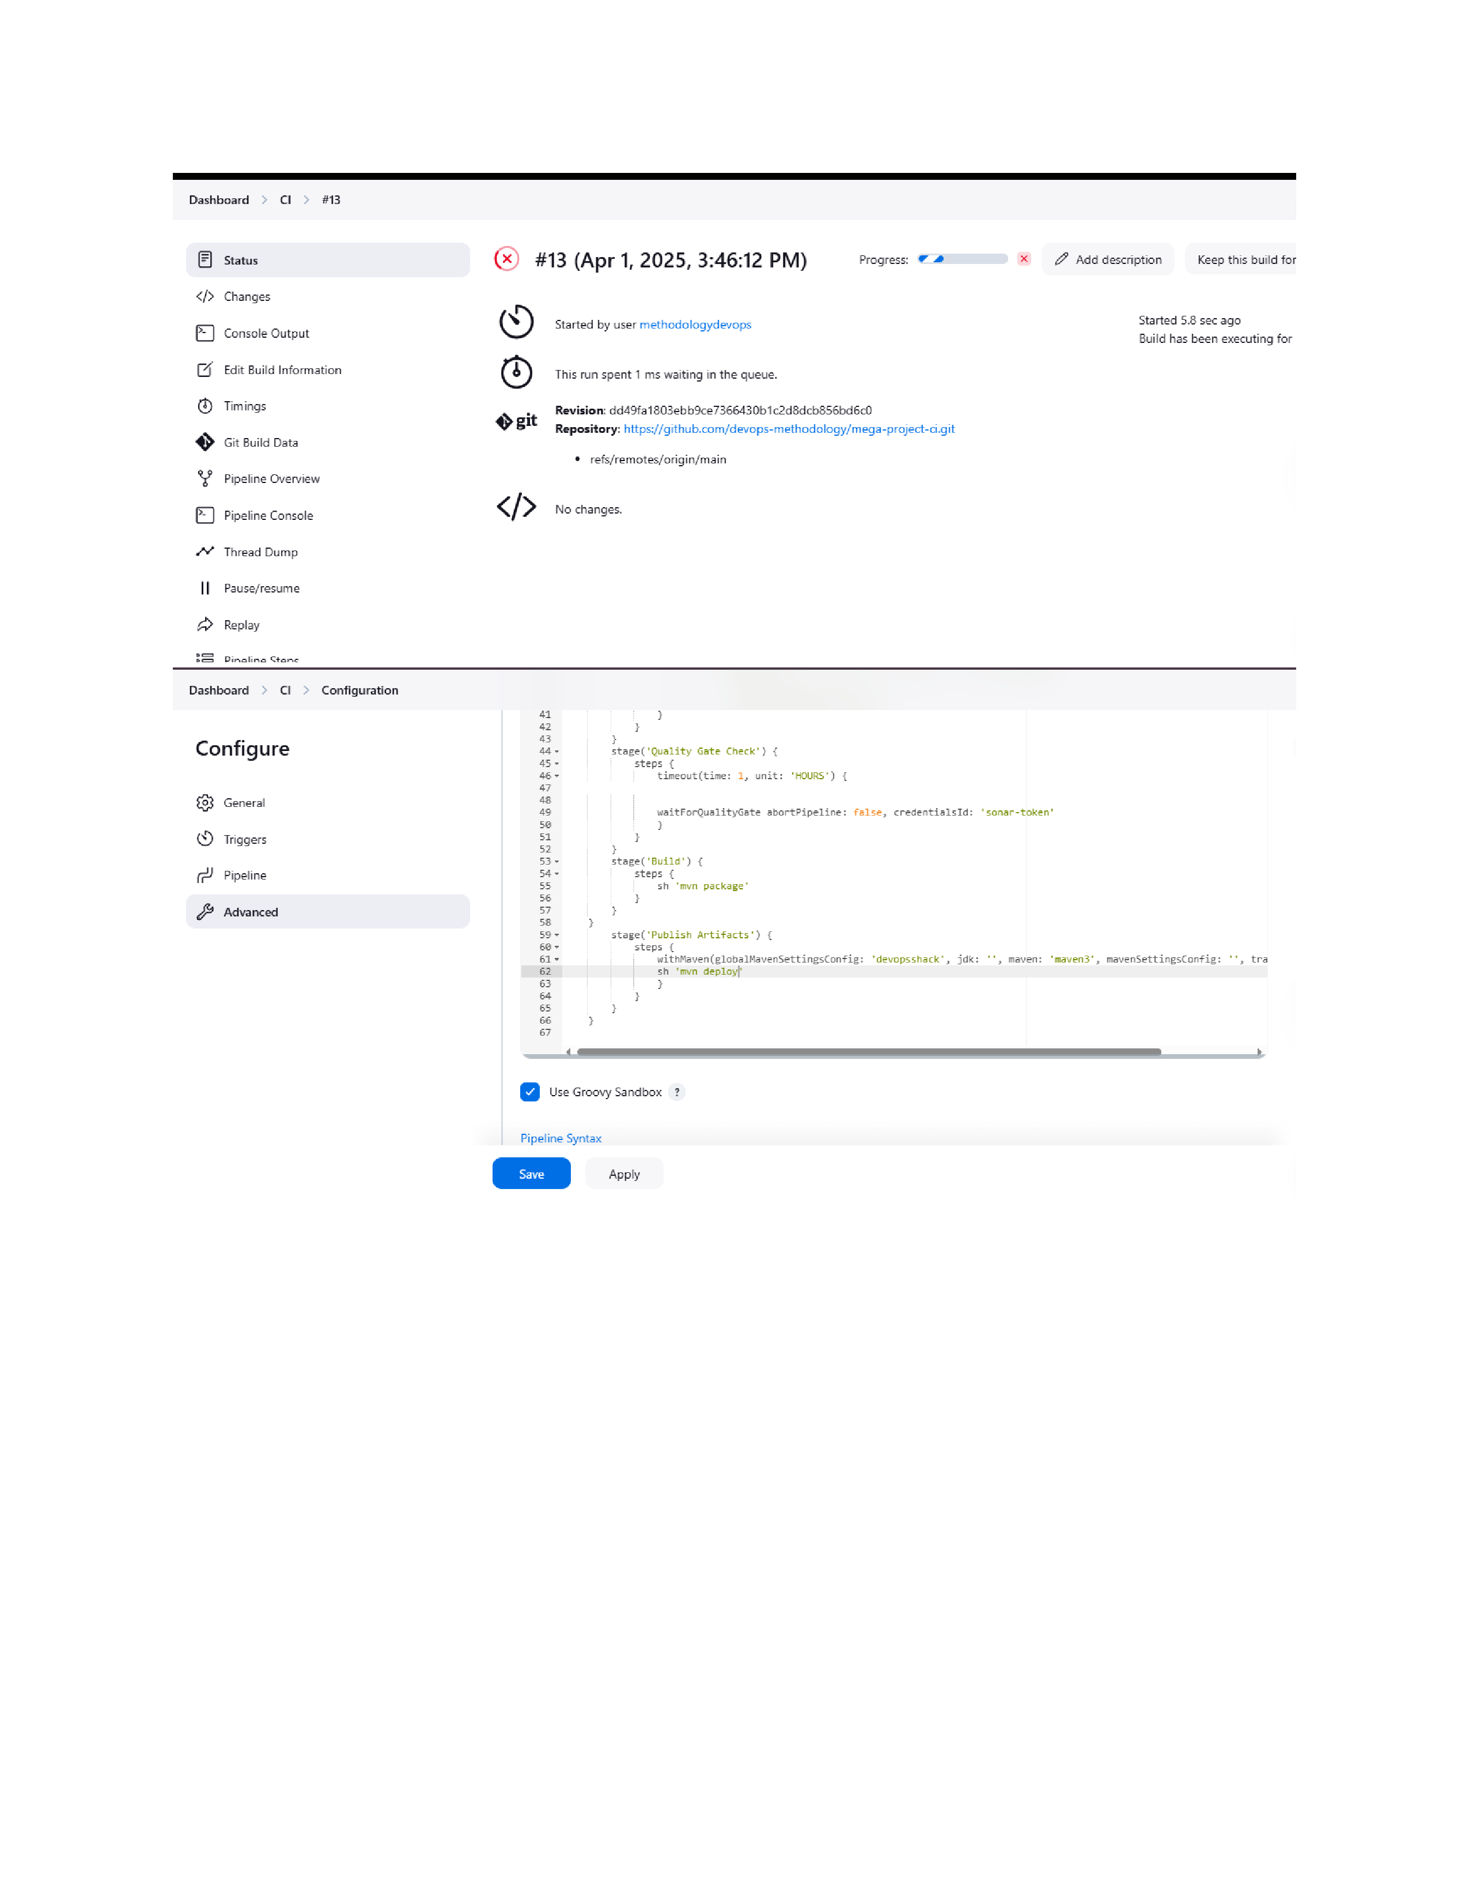Click the failed build red X icon
This screenshot has width=1469, height=1902.
pyautogui.click(x=506, y=259)
